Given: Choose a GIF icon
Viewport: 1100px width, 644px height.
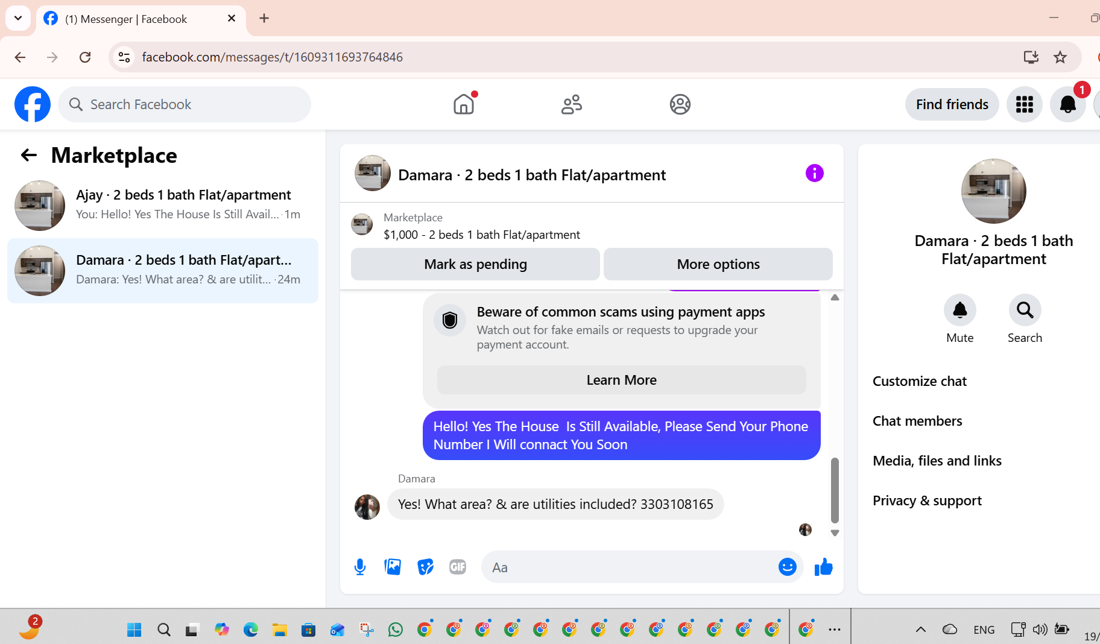Looking at the screenshot, I should 458,567.
